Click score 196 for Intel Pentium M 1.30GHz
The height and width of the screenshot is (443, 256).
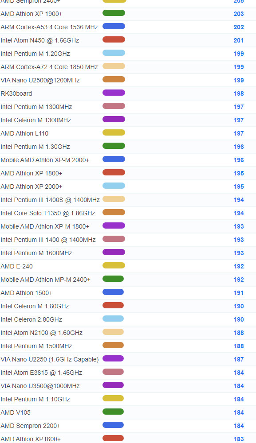point(239,147)
